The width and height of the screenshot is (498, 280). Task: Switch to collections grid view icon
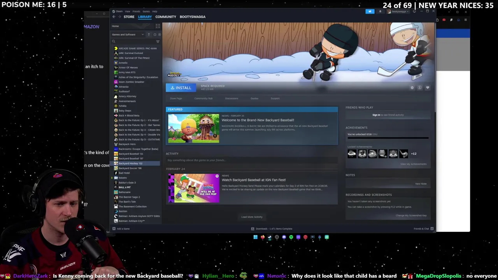click(158, 26)
